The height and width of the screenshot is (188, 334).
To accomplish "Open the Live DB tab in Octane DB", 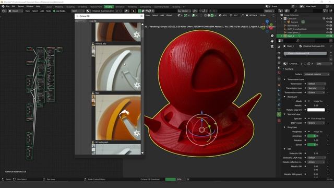I will click(93, 21).
